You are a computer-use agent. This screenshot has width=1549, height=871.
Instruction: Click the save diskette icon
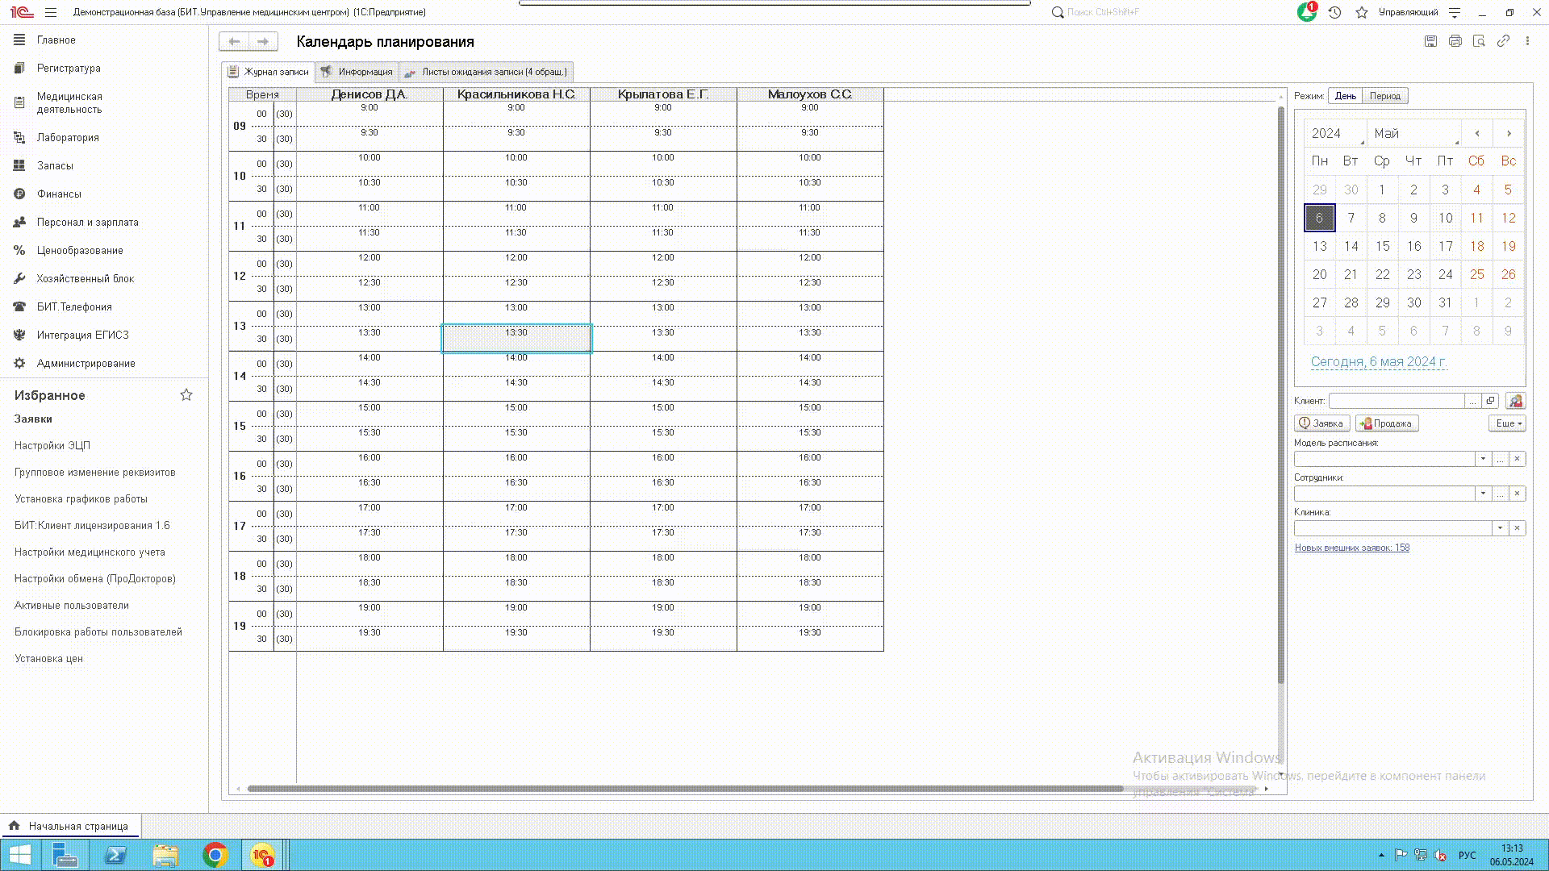tap(1430, 41)
